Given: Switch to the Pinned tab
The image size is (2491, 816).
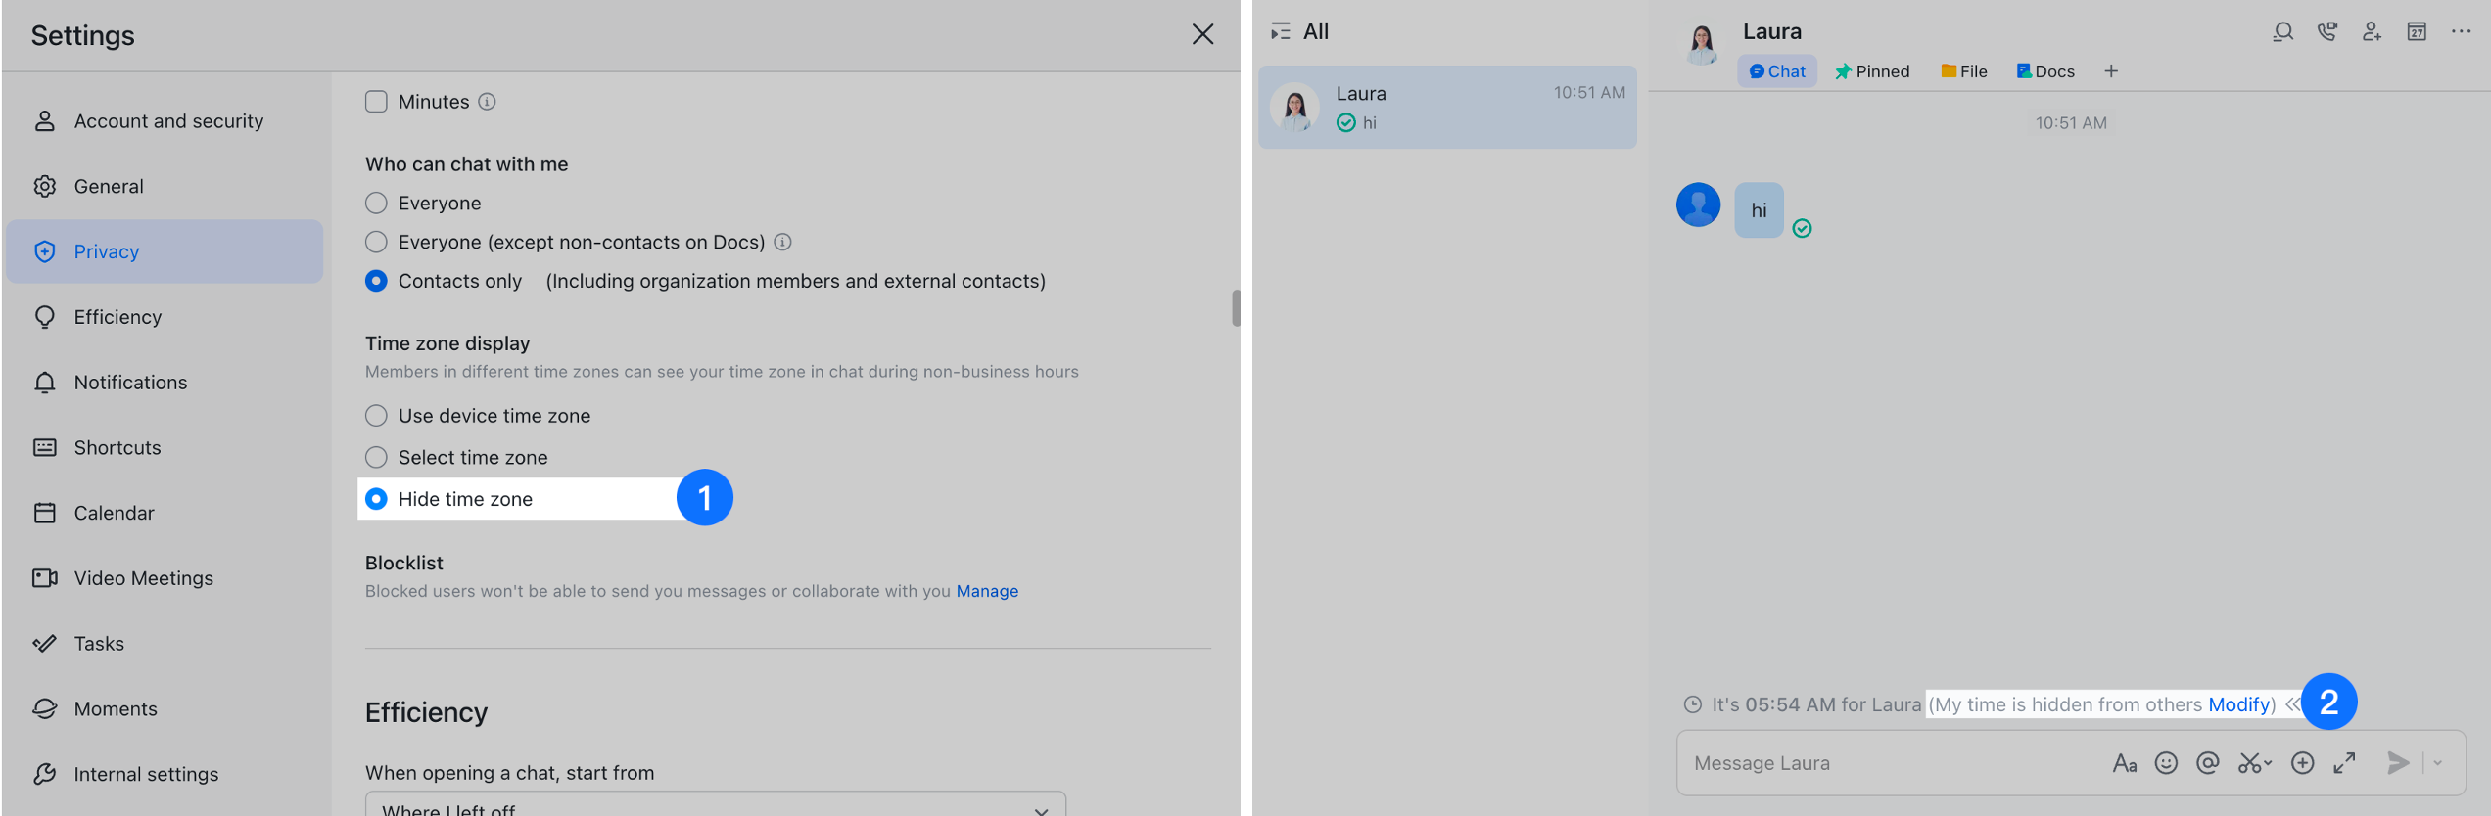Looking at the screenshot, I should (1872, 71).
